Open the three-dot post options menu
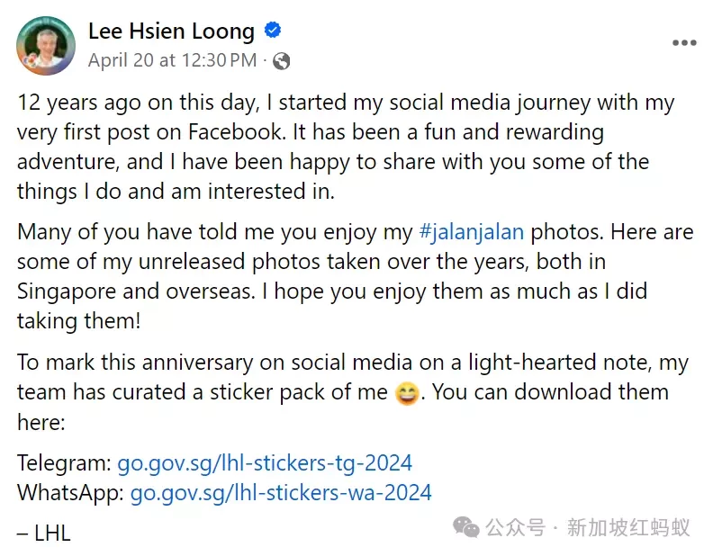The height and width of the screenshot is (556, 713). click(684, 42)
